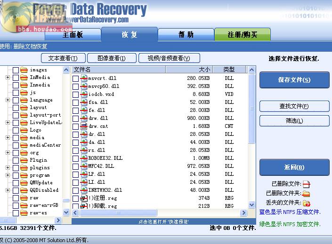
Task: Click the Plugin folder icon
Action: (x=24, y=160)
